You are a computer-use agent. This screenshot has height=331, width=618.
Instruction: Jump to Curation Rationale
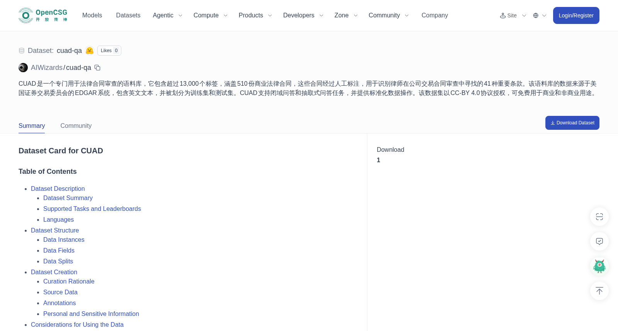tap(69, 281)
